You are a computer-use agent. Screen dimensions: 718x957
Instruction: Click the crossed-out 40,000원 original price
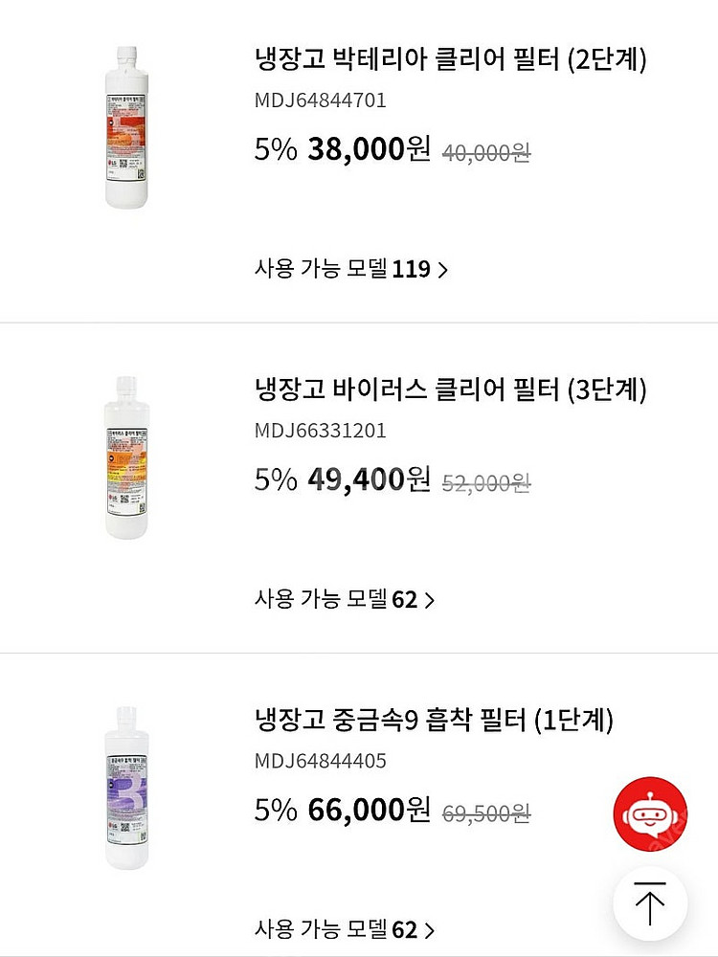click(x=486, y=153)
